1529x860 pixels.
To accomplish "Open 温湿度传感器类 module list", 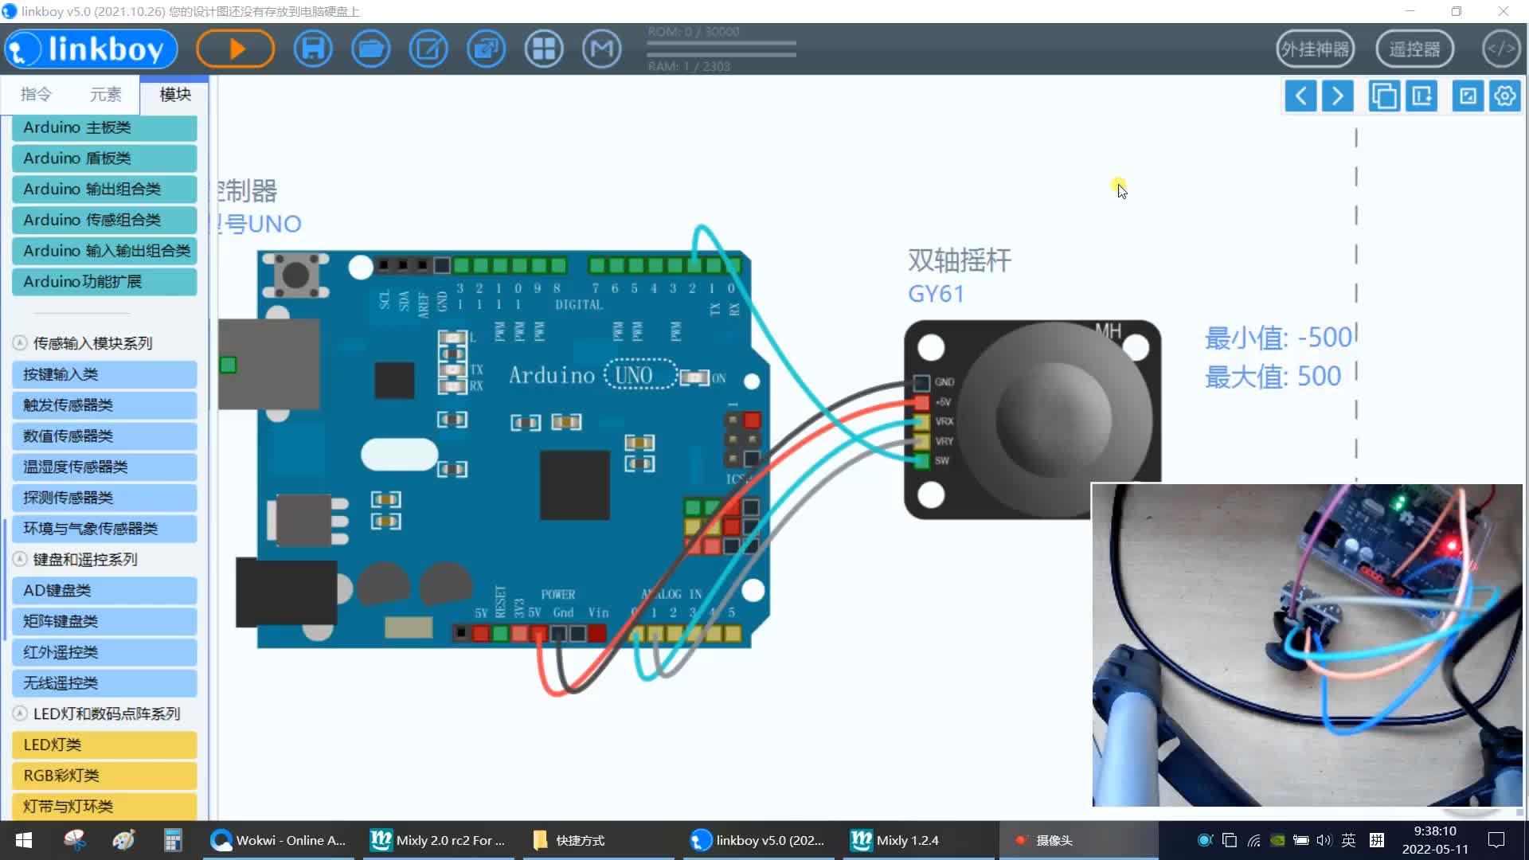I will coord(104,467).
